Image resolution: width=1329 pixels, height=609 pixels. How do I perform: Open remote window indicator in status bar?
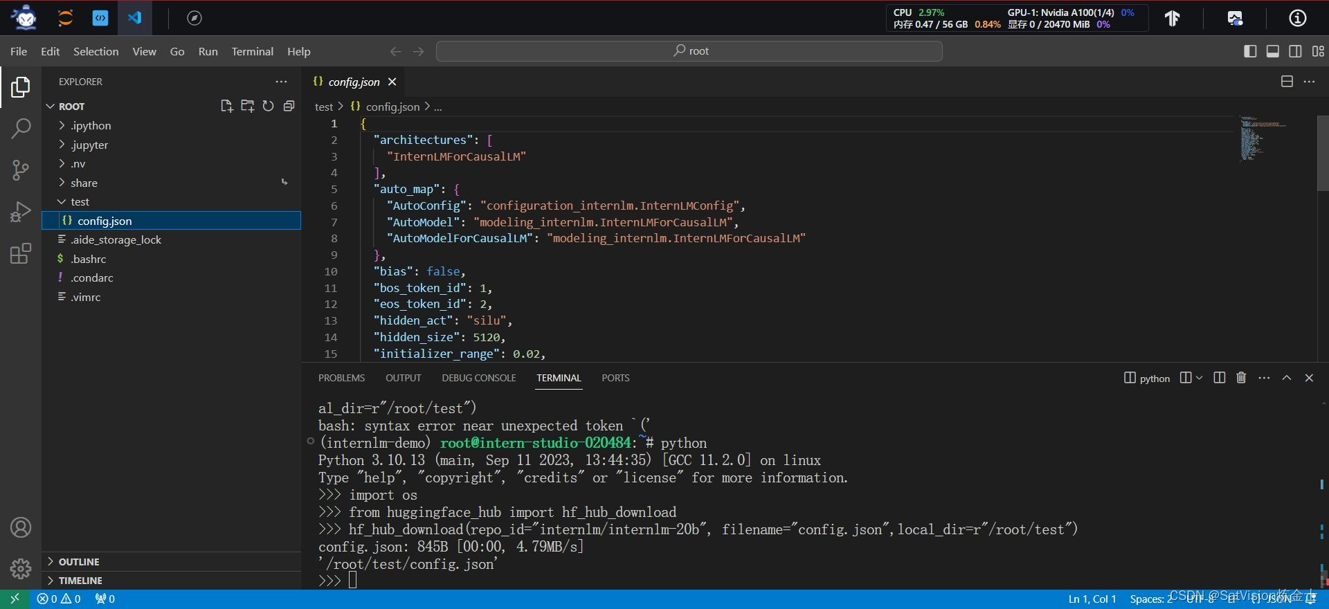coord(15,599)
